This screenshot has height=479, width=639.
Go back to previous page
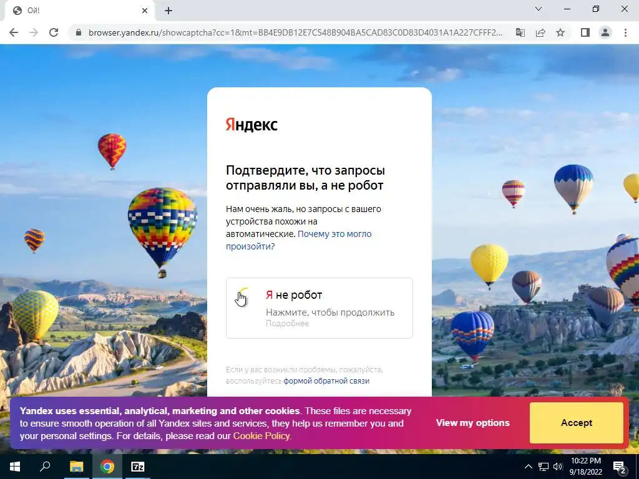(14, 32)
